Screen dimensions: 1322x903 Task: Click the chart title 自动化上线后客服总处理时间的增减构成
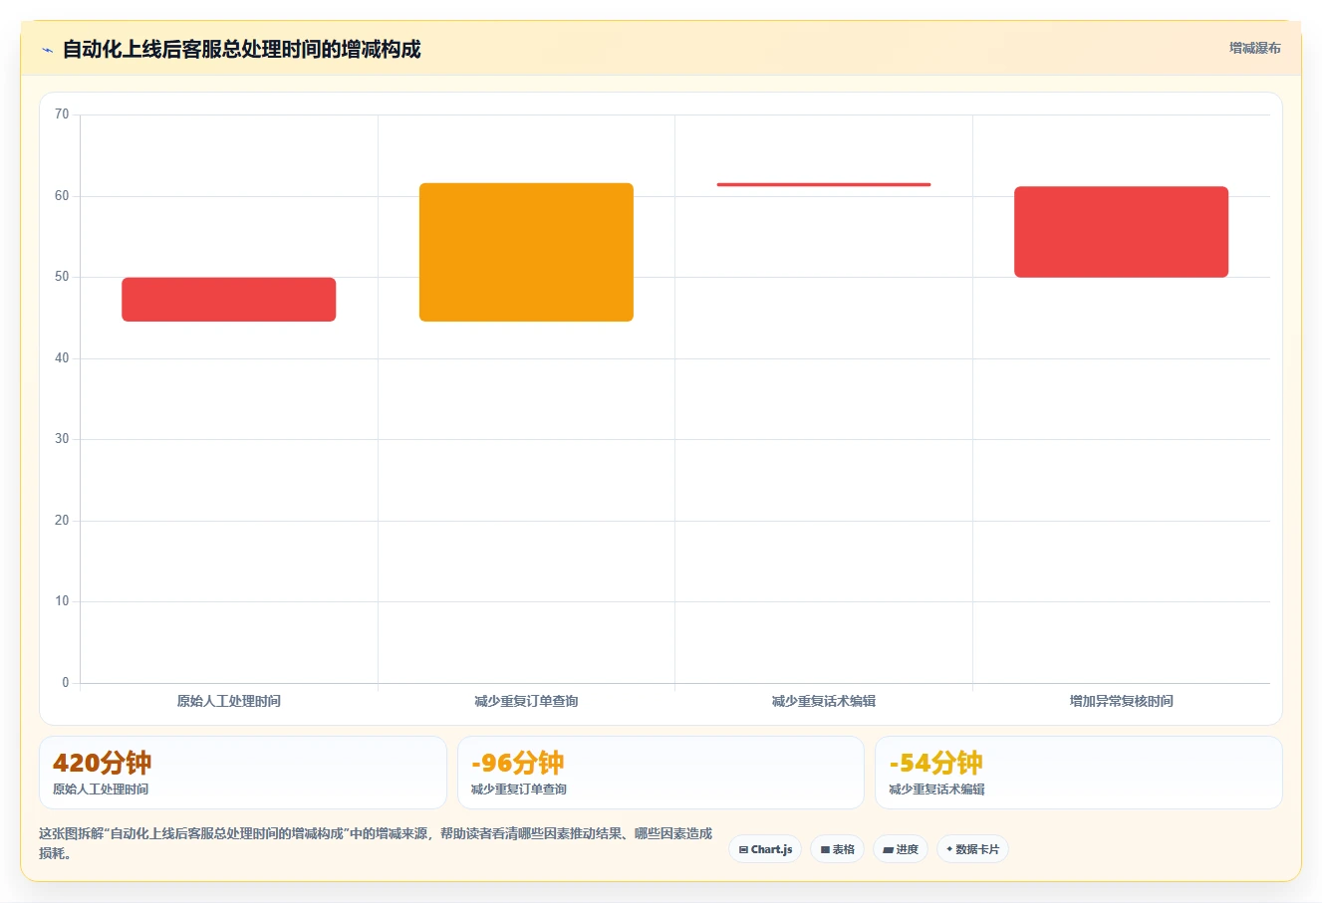pyautogui.click(x=242, y=49)
